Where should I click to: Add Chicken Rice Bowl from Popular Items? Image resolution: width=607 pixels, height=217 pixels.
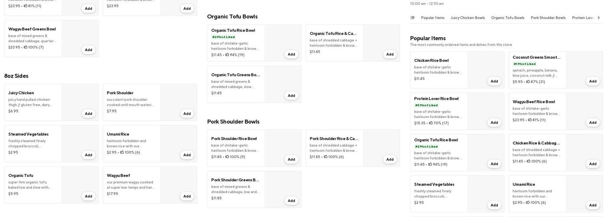click(494, 81)
